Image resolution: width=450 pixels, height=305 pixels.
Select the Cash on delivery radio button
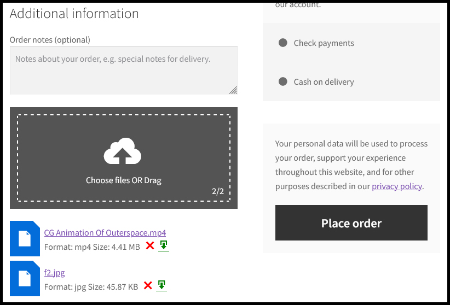click(x=283, y=81)
